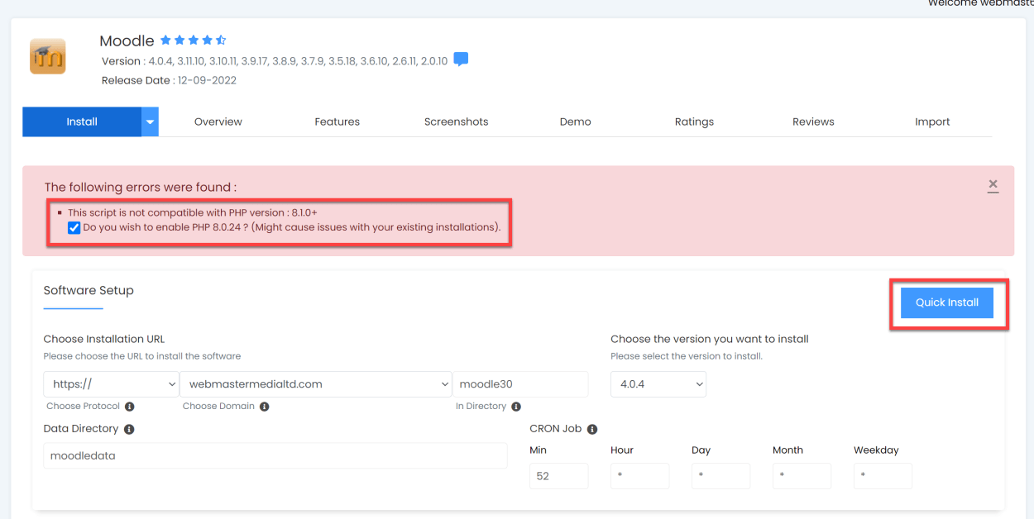Click the Release Date 12-09-2022 text
The height and width of the screenshot is (519, 1034).
(169, 80)
